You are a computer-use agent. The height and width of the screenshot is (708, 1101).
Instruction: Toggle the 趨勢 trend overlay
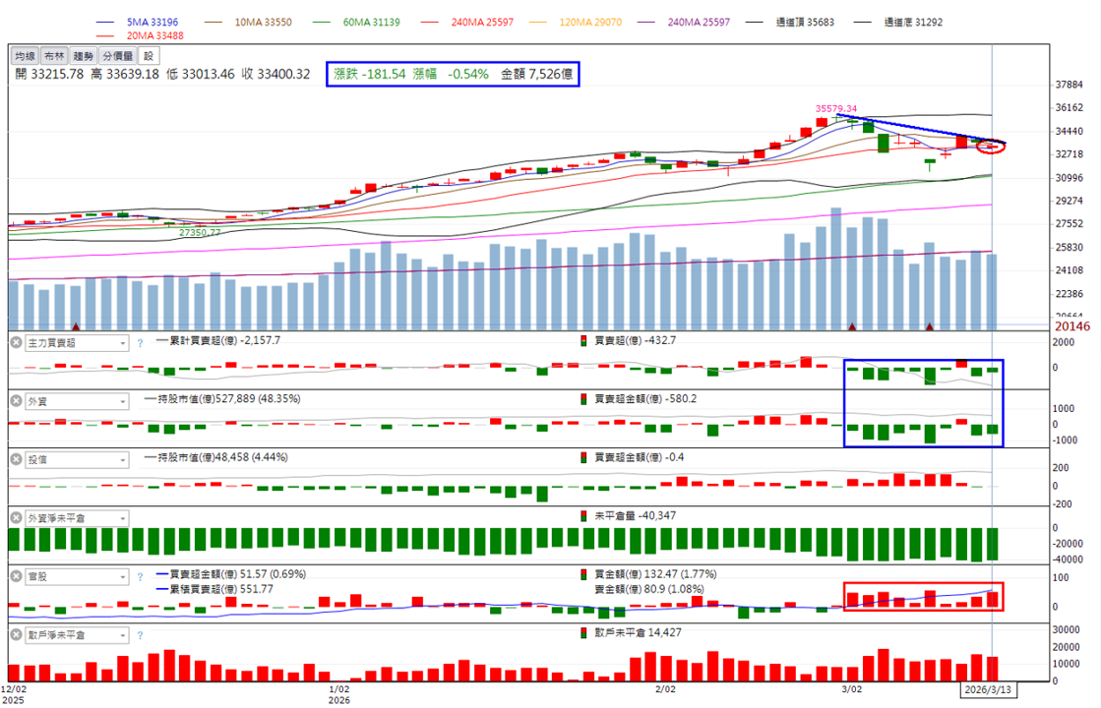(x=83, y=56)
